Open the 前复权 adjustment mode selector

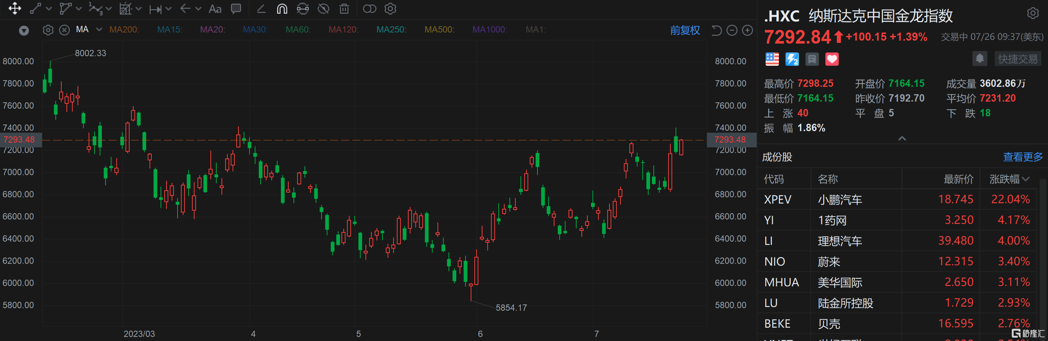[x=685, y=30]
